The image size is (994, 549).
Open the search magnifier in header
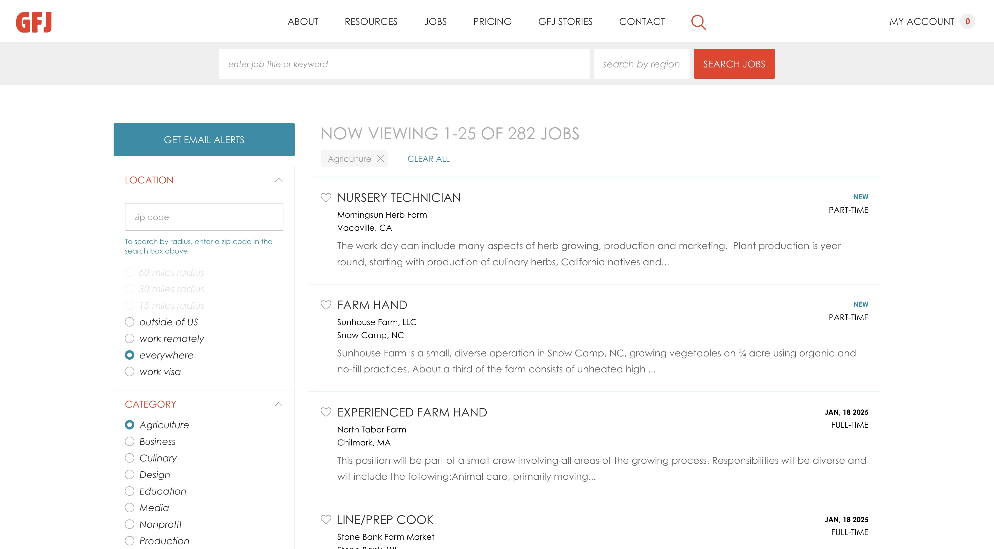click(698, 22)
